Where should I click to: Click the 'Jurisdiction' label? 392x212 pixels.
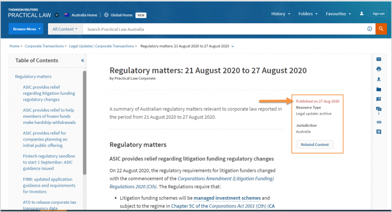pyautogui.click(x=306, y=126)
